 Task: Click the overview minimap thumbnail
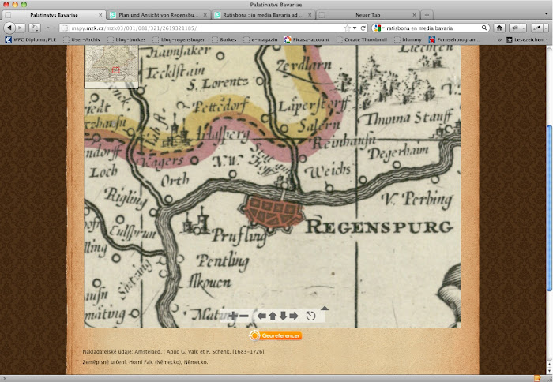coord(111,66)
